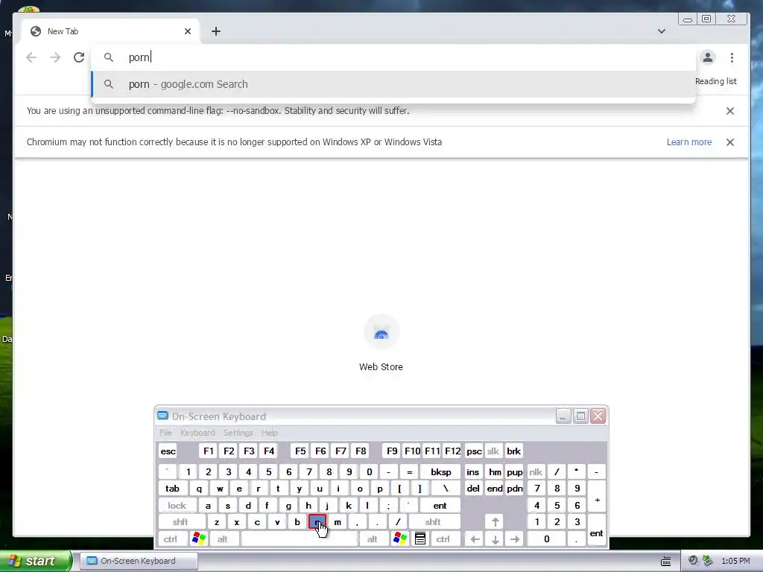Click the ins key
The height and width of the screenshot is (572, 763).
tap(473, 471)
